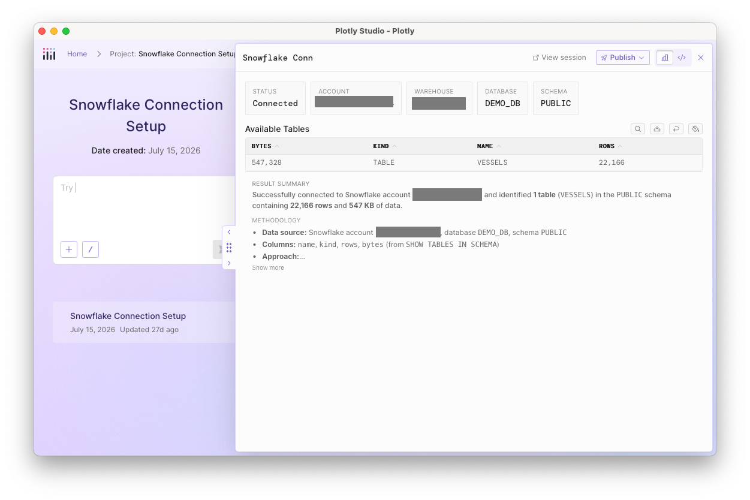
Task: Click the SCHEMA PUBLIC card
Action: pos(556,98)
